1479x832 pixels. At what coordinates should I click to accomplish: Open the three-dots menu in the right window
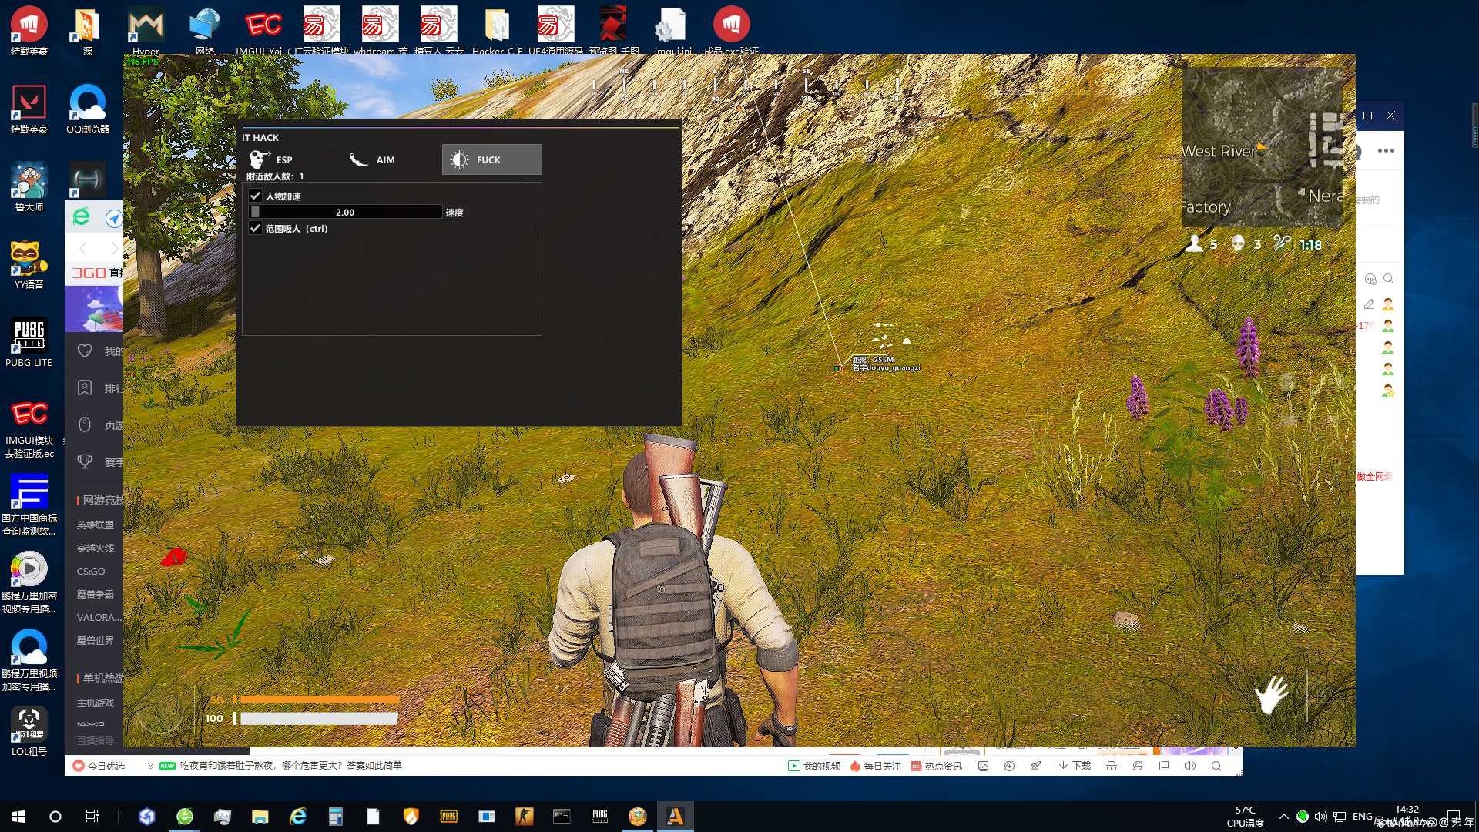(1386, 151)
